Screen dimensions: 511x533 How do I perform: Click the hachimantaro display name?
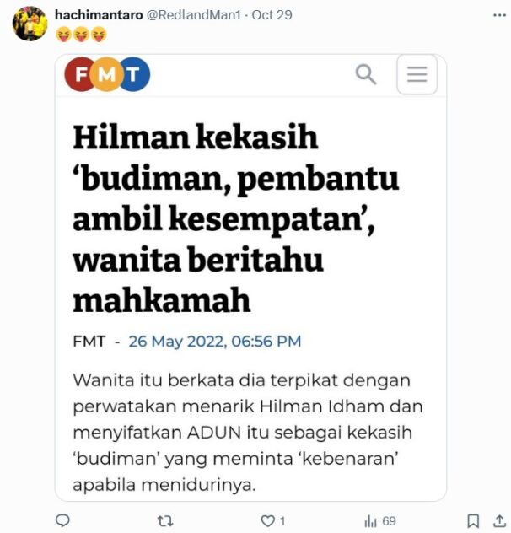pyautogui.click(x=99, y=15)
